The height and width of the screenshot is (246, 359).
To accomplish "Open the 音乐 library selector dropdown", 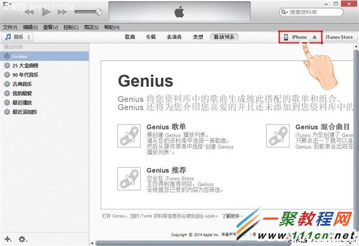I will [x=17, y=37].
